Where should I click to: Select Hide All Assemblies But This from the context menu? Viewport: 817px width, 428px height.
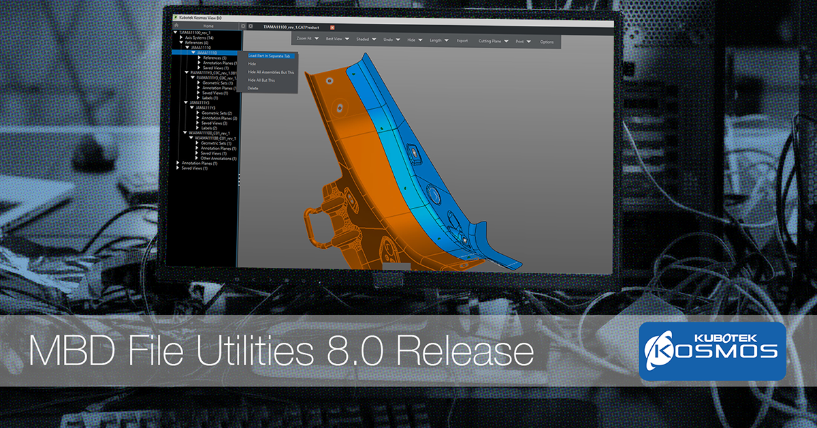[x=271, y=72]
